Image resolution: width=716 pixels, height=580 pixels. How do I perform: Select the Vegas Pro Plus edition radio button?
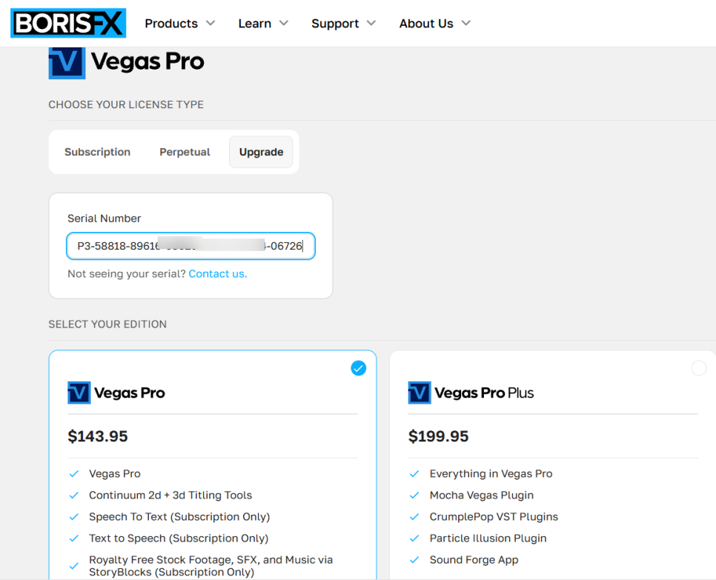pyautogui.click(x=699, y=368)
